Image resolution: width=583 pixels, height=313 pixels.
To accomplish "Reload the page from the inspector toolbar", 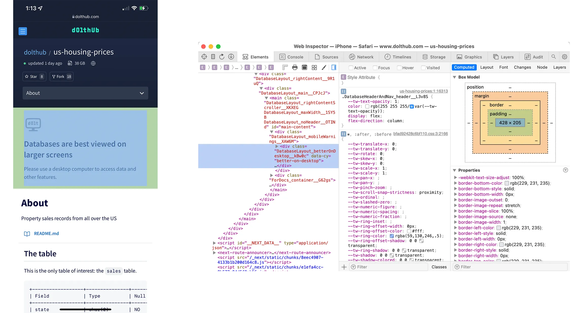I will [x=222, y=57].
